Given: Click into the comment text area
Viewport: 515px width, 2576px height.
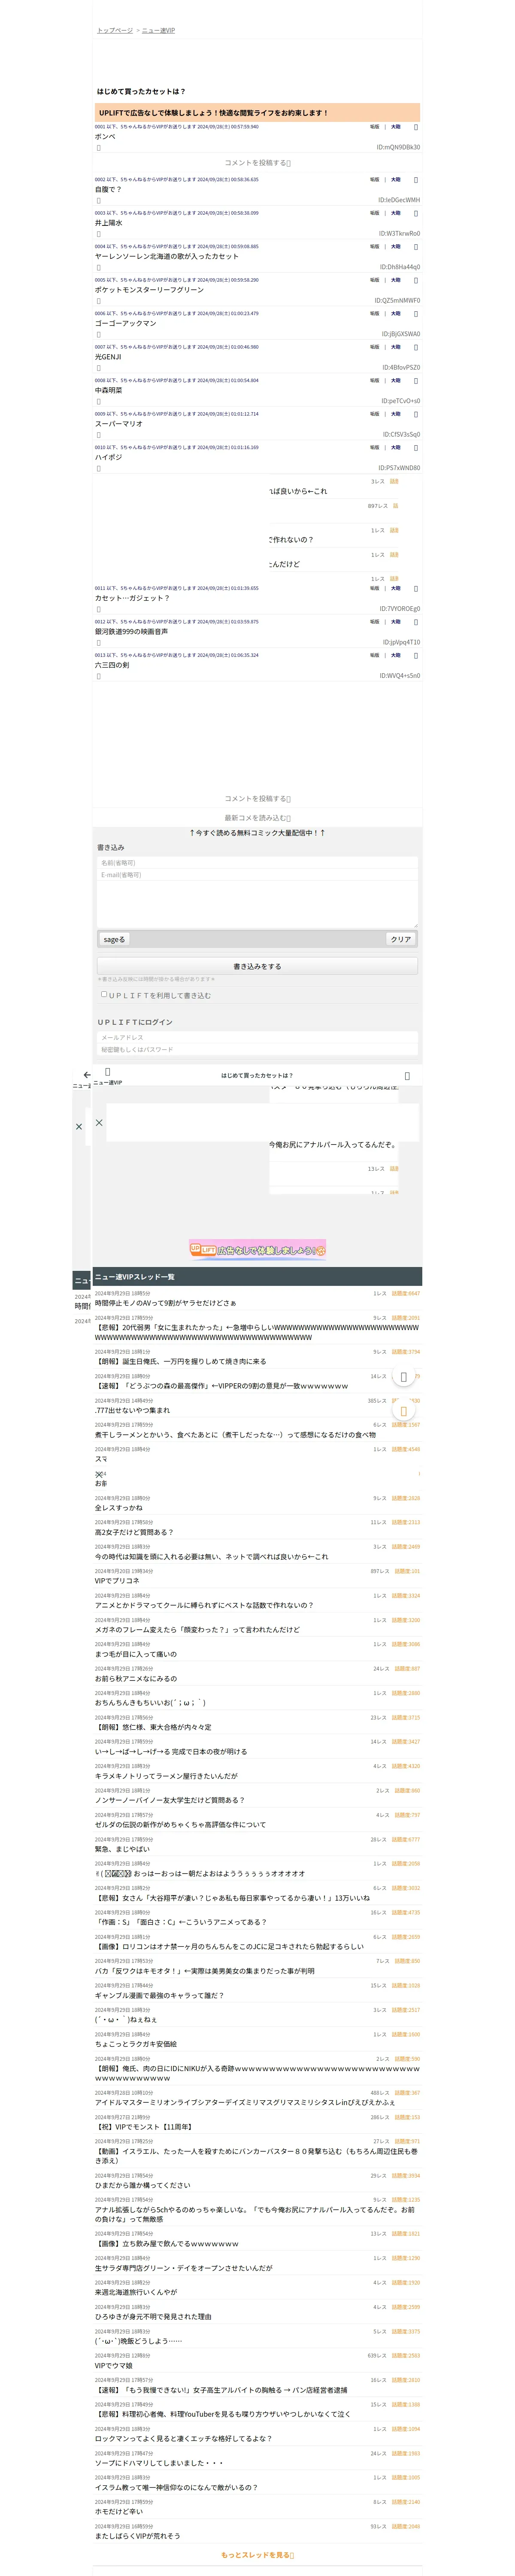Looking at the screenshot, I should (257, 904).
